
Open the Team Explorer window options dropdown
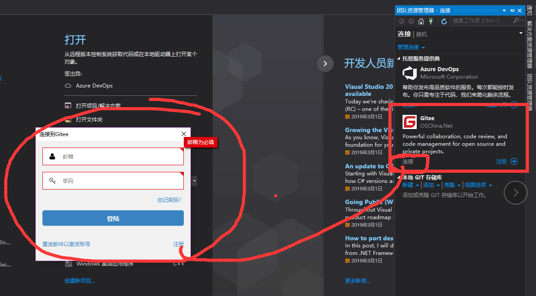click(504, 10)
